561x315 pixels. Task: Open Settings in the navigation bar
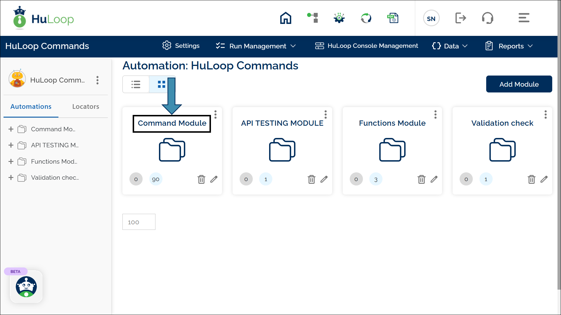181,46
